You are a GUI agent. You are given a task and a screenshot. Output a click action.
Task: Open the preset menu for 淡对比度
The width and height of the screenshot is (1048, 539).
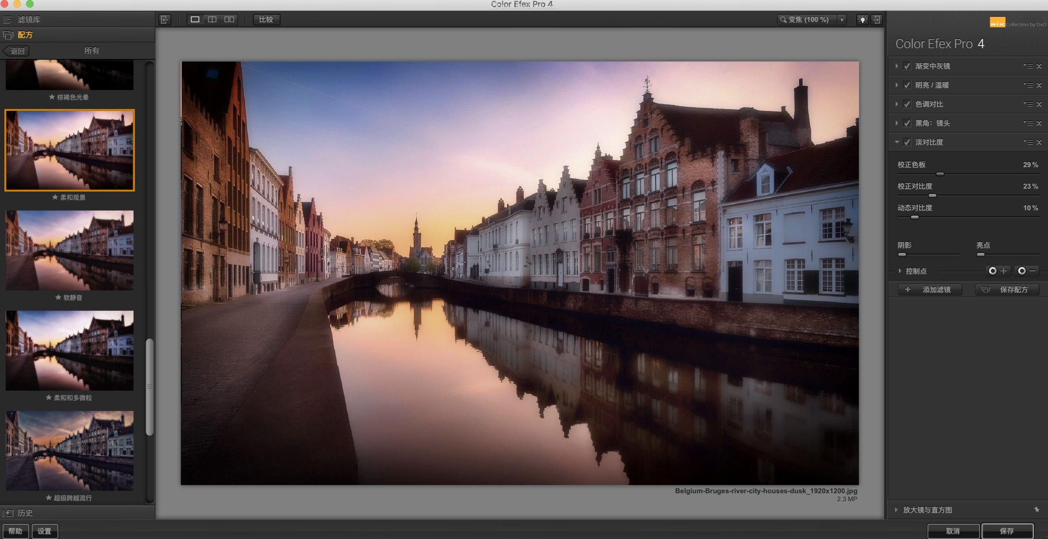pos(1028,142)
